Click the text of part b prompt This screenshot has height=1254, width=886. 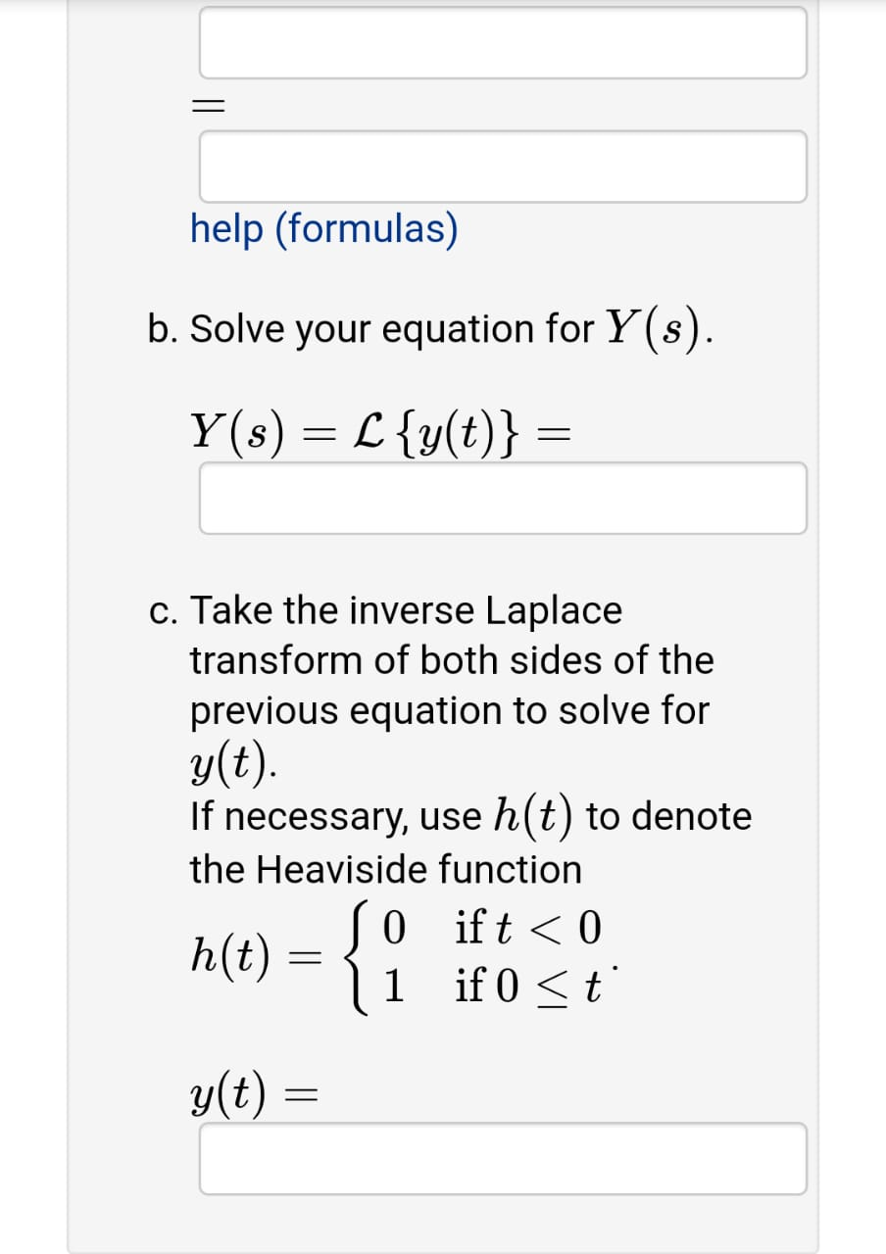coord(431,328)
